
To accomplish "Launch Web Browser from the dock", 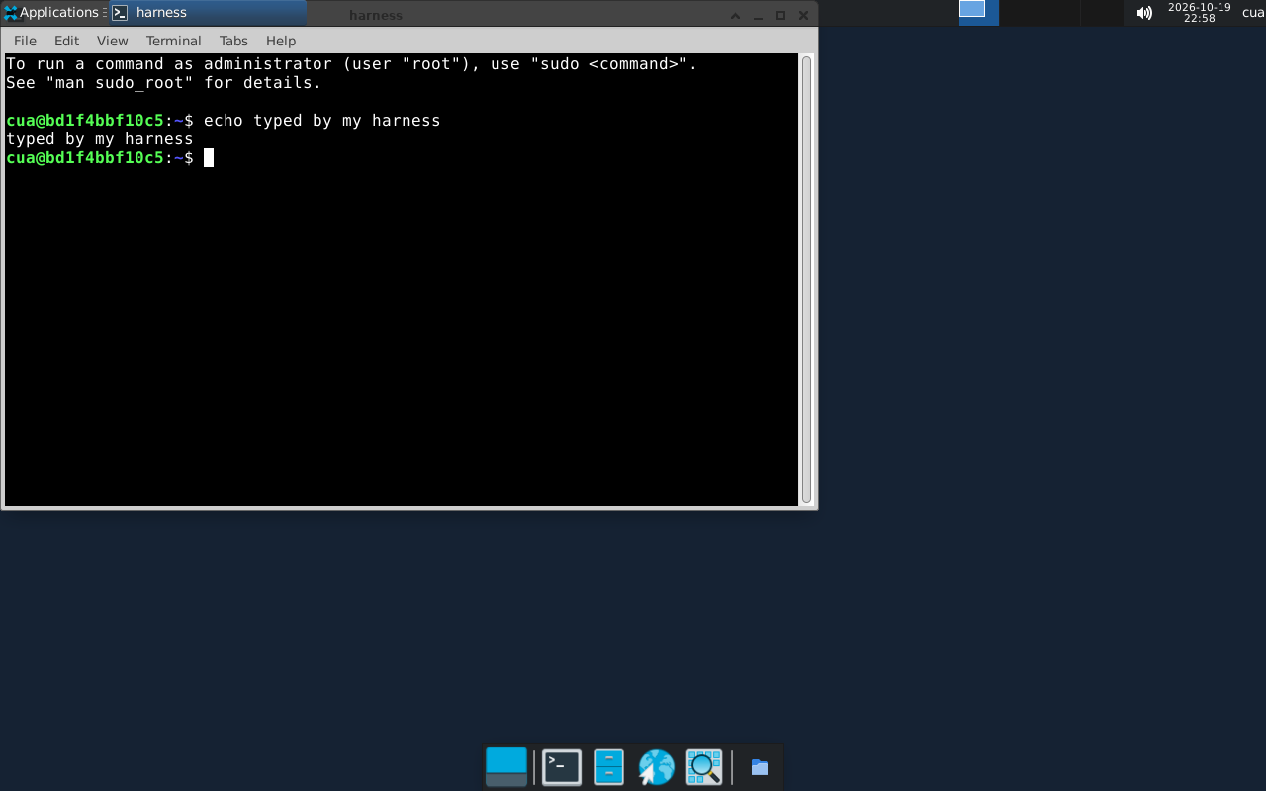I will [x=657, y=767].
